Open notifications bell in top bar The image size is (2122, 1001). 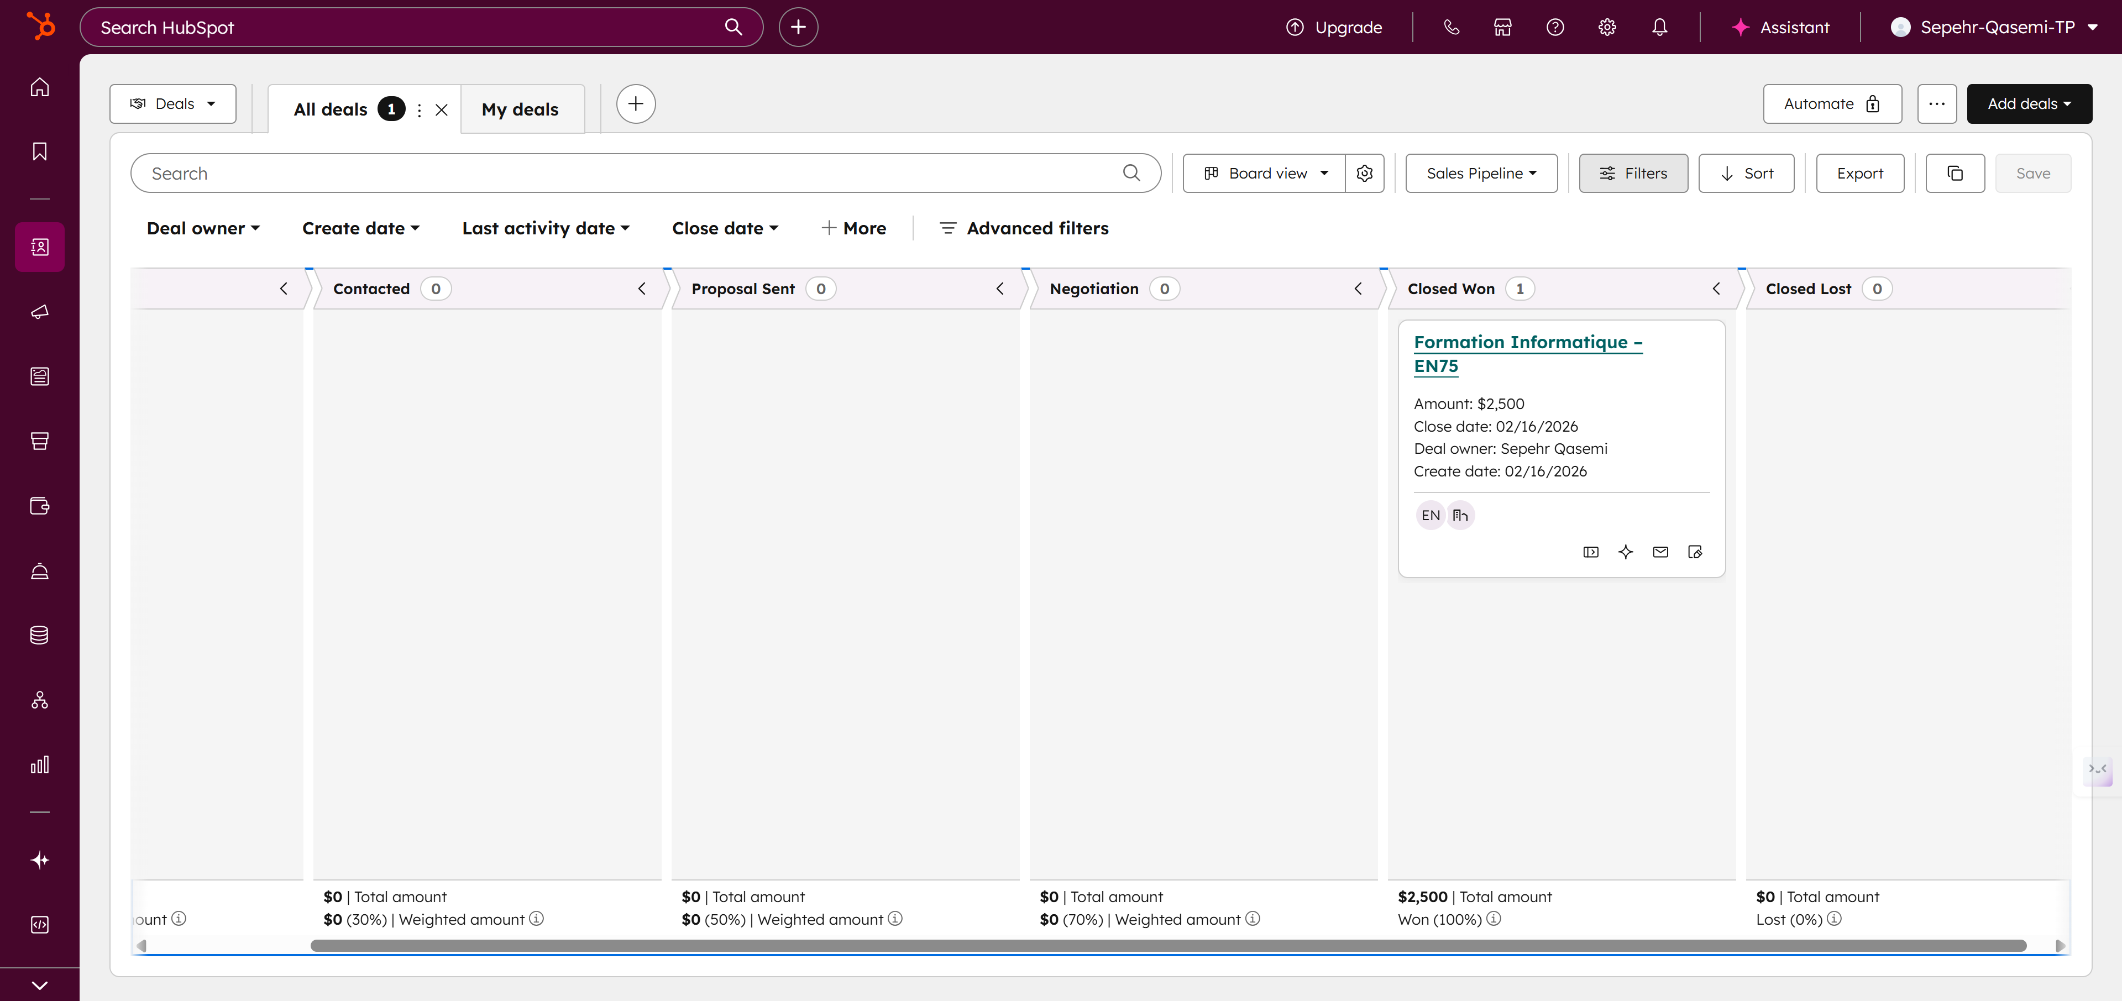pos(1659,27)
